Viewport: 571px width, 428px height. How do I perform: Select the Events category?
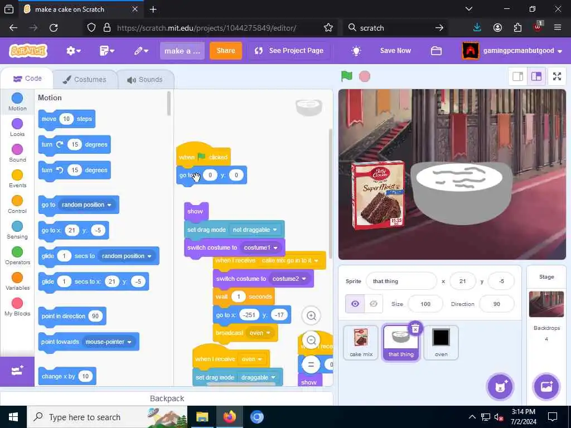click(x=17, y=179)
